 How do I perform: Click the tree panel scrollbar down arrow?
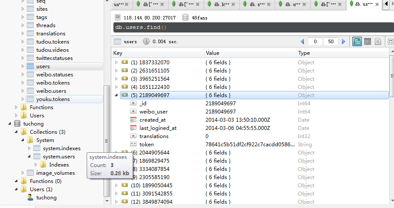coord(107,201)
